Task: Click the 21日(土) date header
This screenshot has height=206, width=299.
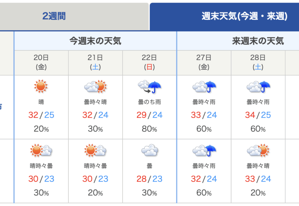Action: coord(95,63)
